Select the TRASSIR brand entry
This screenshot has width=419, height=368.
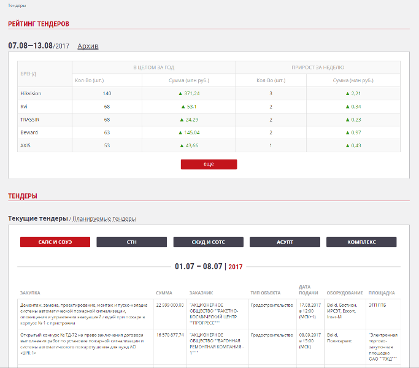pos(29,119)
